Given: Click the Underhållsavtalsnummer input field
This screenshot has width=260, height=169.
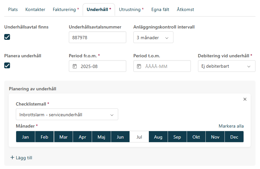Looking at the screenshot, I should pos(97,38).
